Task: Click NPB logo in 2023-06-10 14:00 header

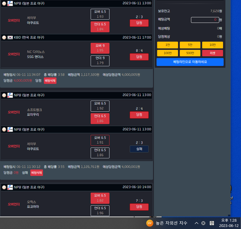Action: pos(10,187)
